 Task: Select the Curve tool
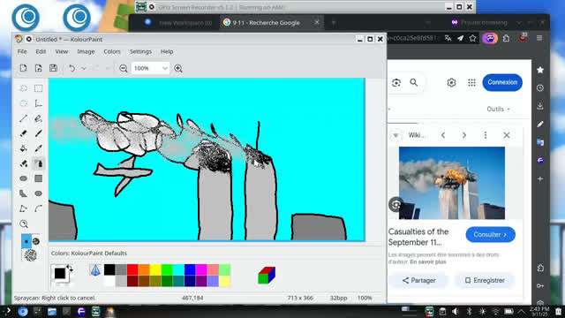click(x=38, y=208)
